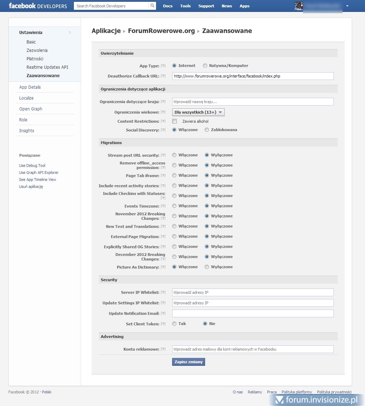Image resolution: width=365 pixels, height=406 pixels.
Task: Open the Docs menu in top bar
Action: pyautogui.click(x=168, y=6)
